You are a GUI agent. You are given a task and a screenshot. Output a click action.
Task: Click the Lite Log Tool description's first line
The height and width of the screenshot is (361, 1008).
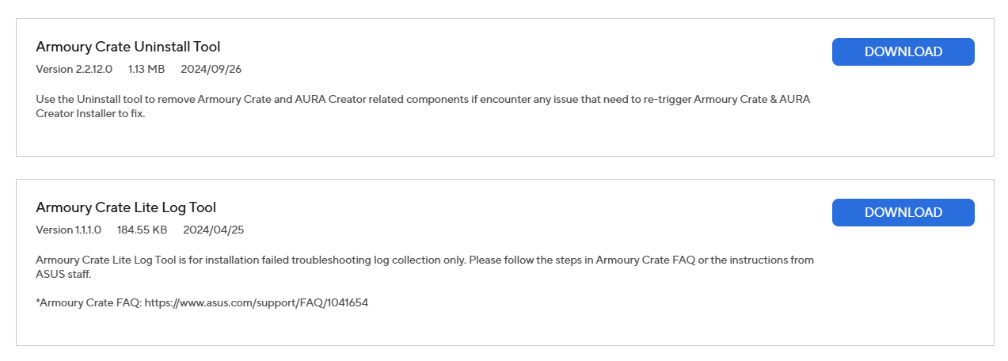pos(424,260)
